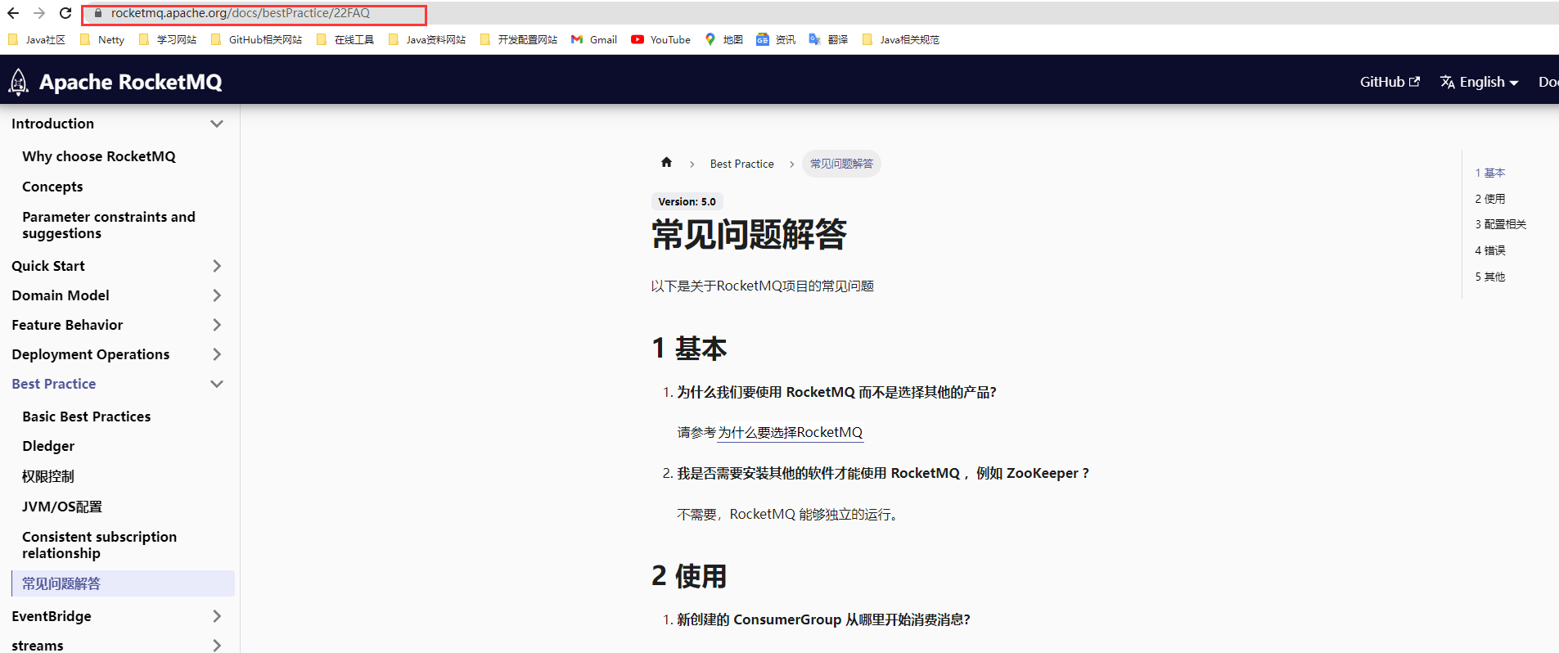Open the 在线工具 bookmark folder
The width and height of the screenshot is (1559, 653).
pos(345,39)
